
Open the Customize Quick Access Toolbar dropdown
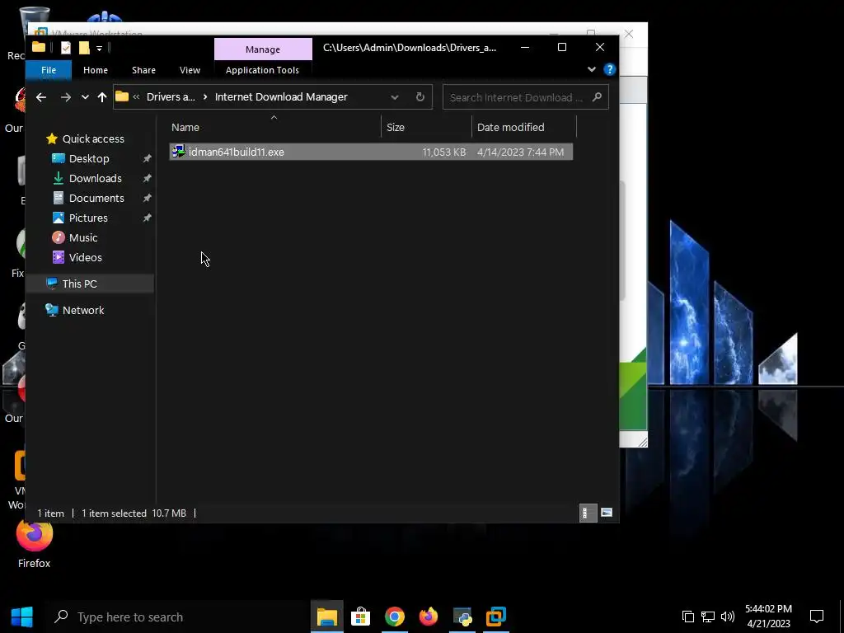pos(99,49)
